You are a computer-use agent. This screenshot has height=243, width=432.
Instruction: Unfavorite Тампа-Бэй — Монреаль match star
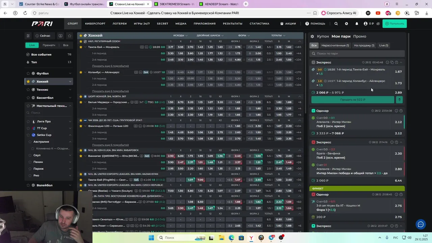(x=81, y=47)
